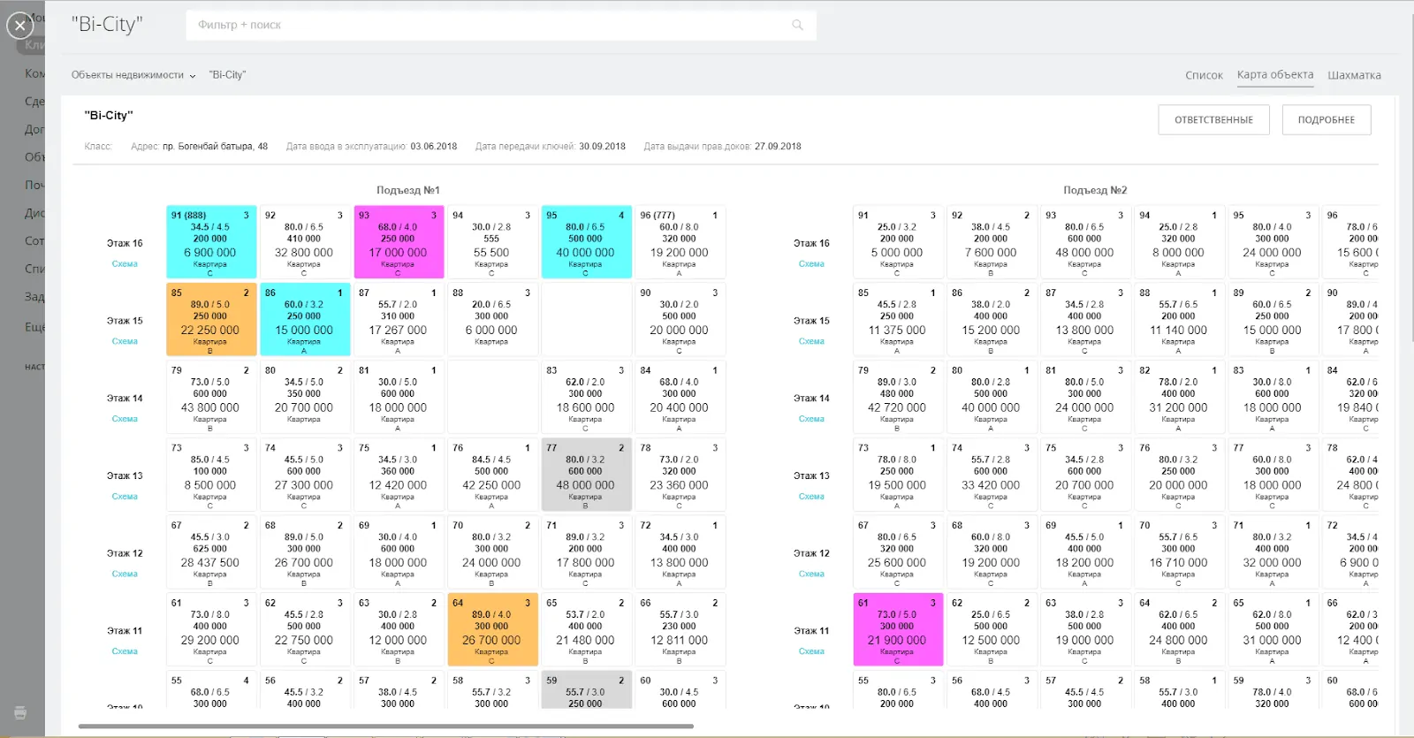Click the magnifier icon in the search bar
The width and height of the screenshot is (1414, 738).
[x=797, y=25]
